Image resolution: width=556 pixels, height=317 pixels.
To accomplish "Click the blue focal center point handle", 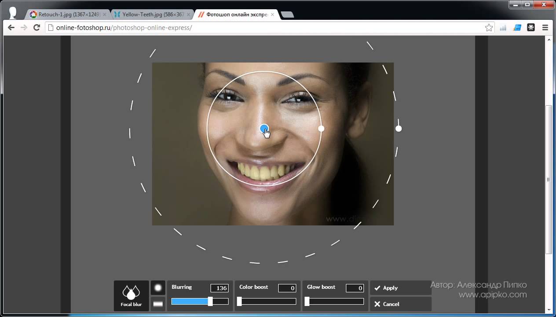I will pos(264,129).
